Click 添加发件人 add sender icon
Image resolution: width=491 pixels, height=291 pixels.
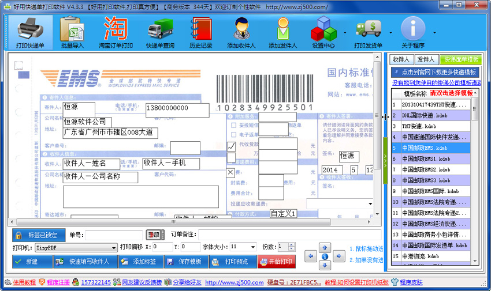(283, 33)
